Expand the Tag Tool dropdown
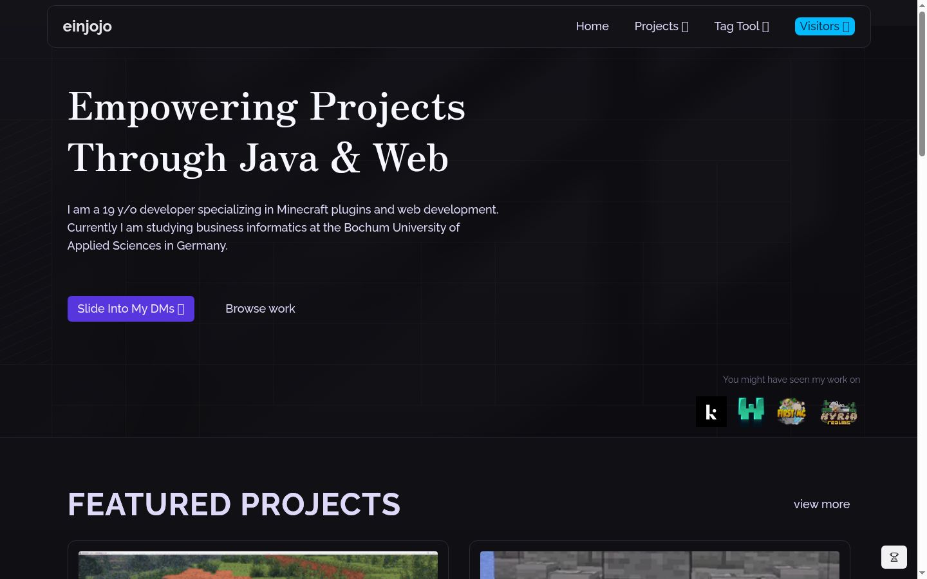The width and height of the screenshot is (927, 579). (742, 26)
